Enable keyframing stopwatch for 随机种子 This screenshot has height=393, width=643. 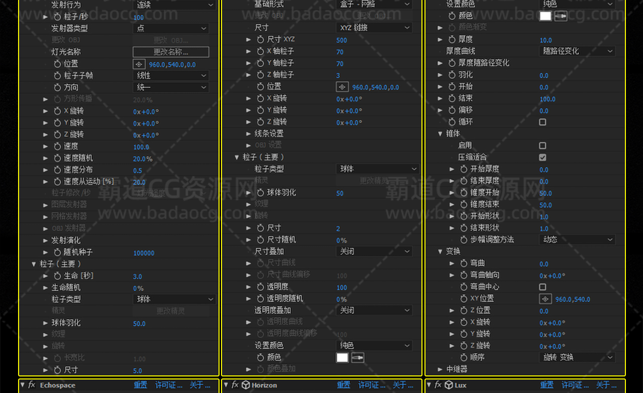pos(57,252)
